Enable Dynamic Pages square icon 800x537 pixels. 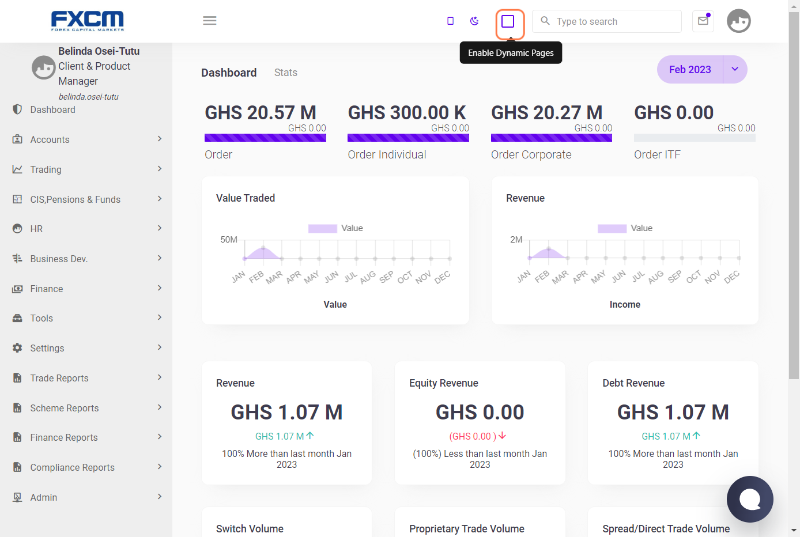(x=508, y=21)
